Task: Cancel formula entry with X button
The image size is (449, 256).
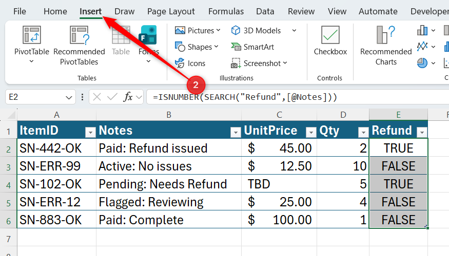Action: tap(97, 97)
